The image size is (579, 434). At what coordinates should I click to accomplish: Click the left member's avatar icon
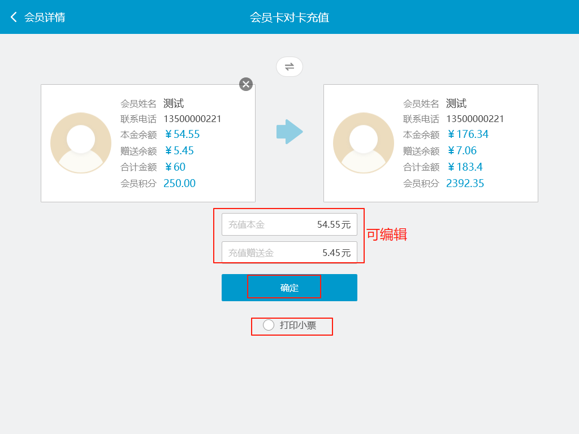click(80, 143)
